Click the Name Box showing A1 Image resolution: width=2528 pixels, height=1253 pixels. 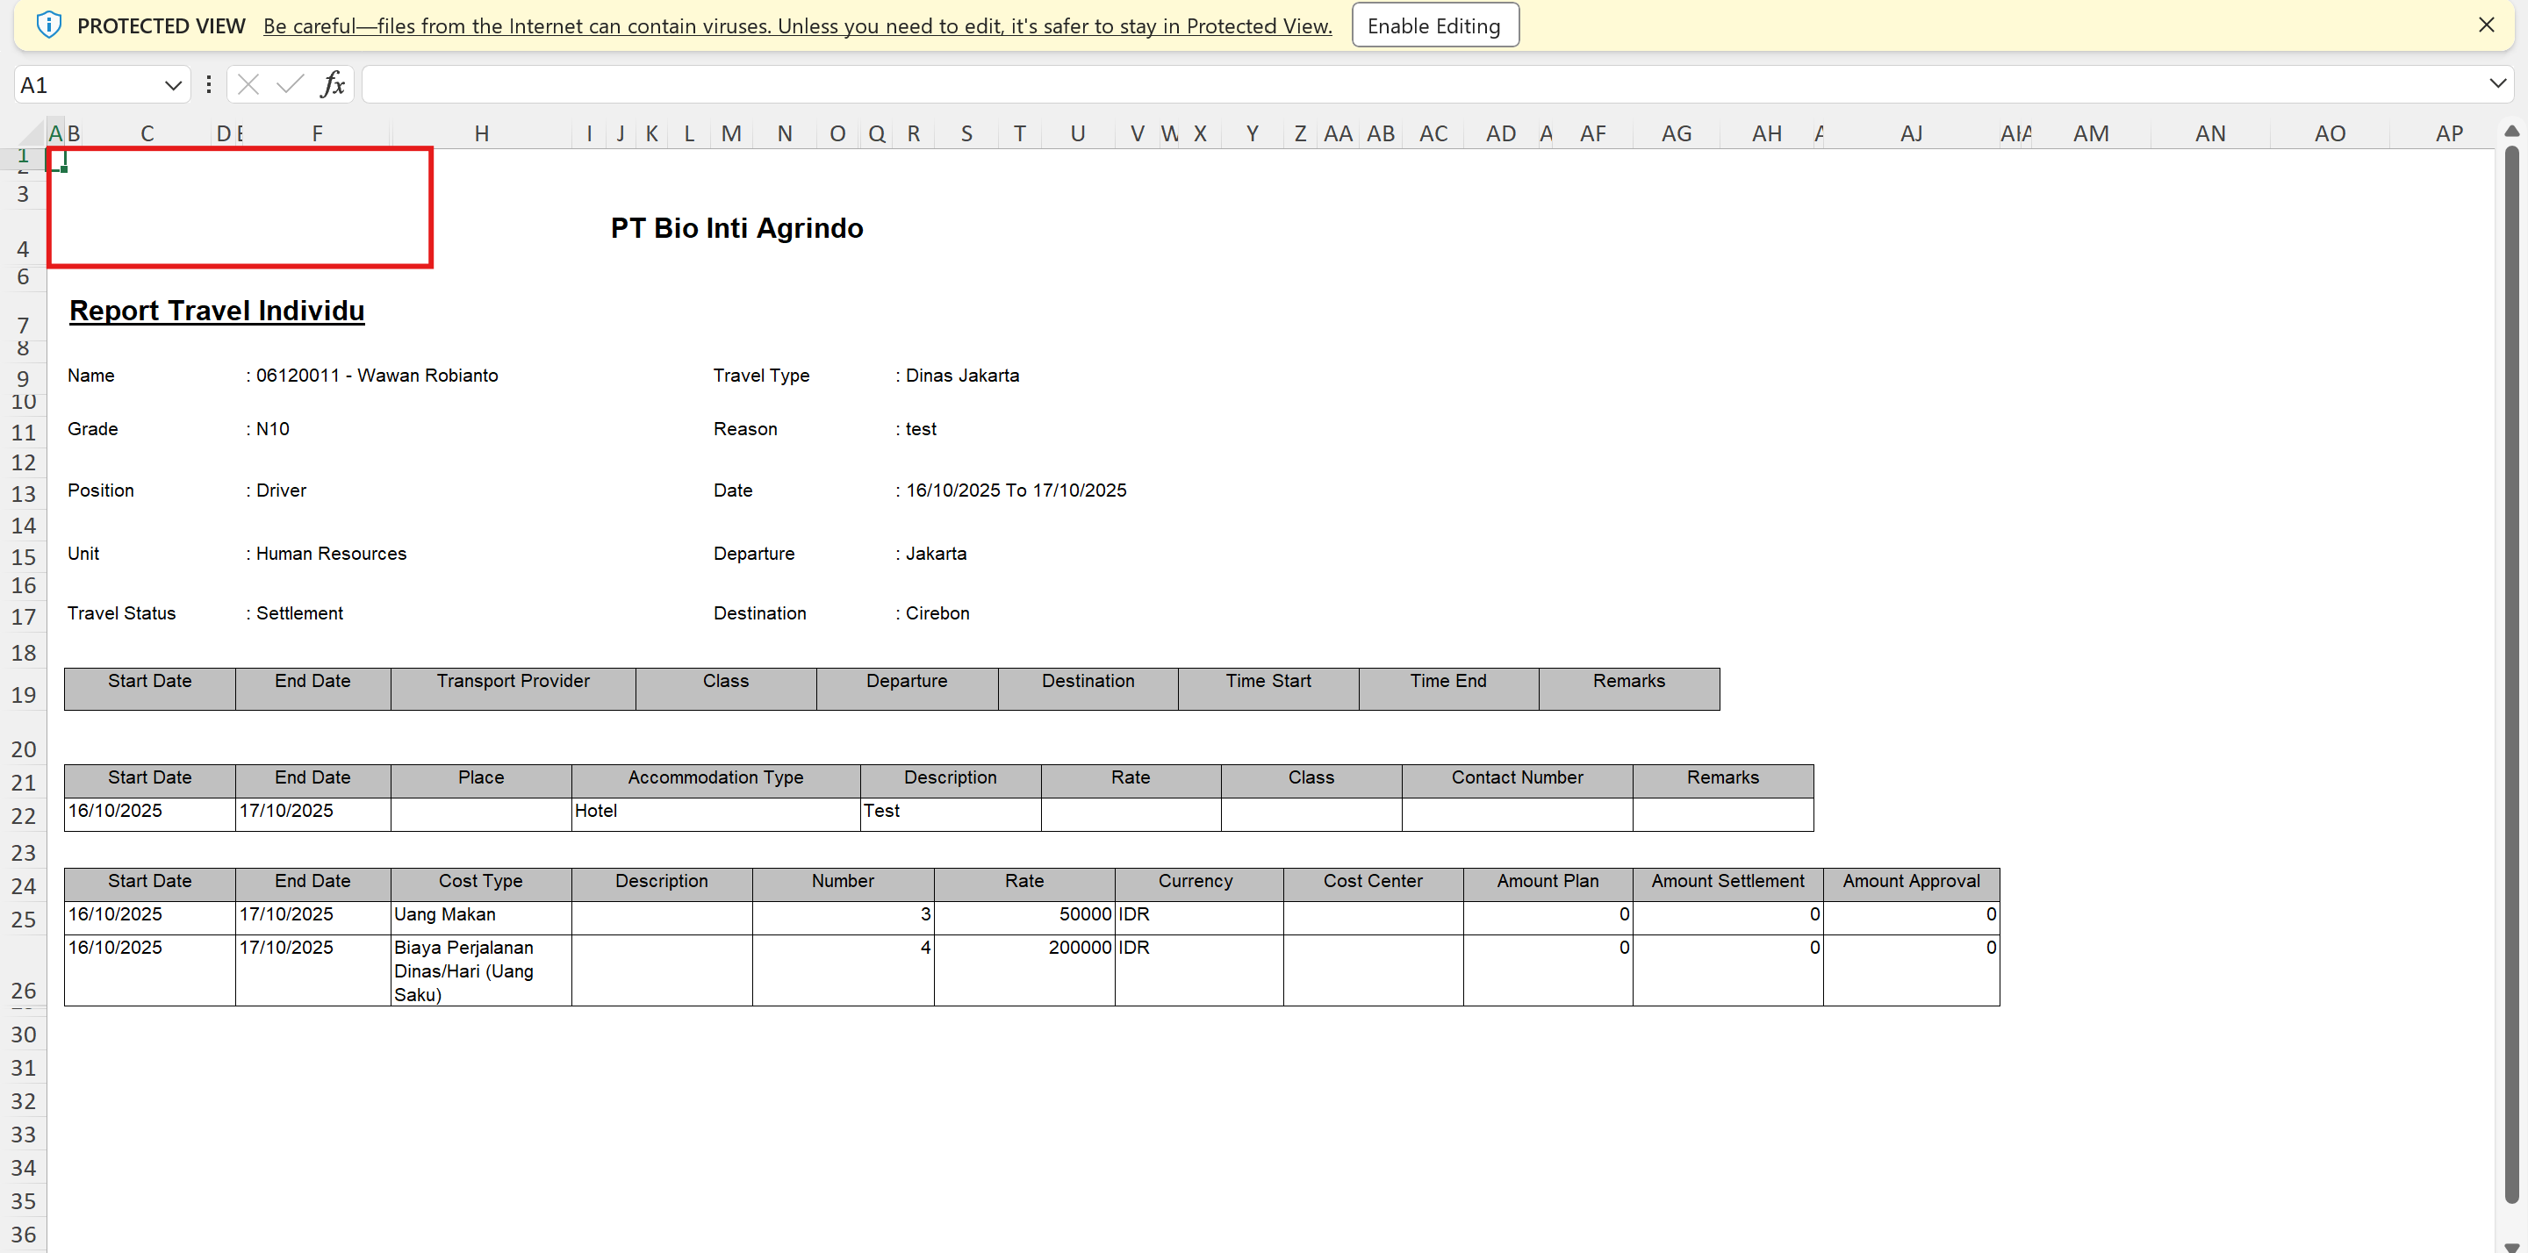[x=89, y=85]
